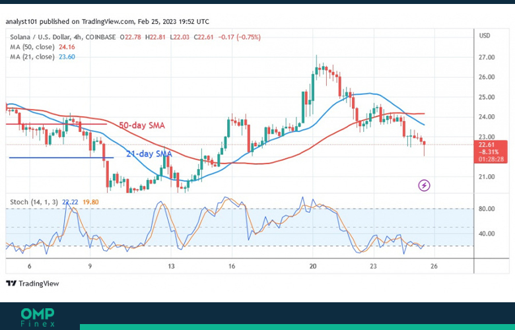This screenshot has width=515, height=330.
Task: Click the 27.00 price axis label
Action: (487, 57)
